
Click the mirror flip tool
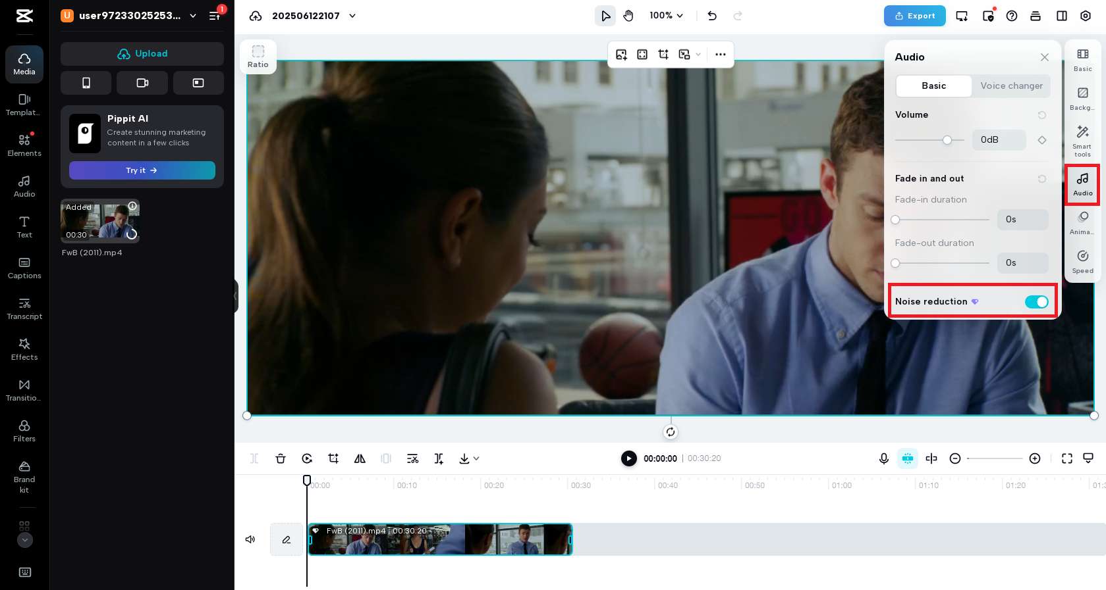pos(360,458)
